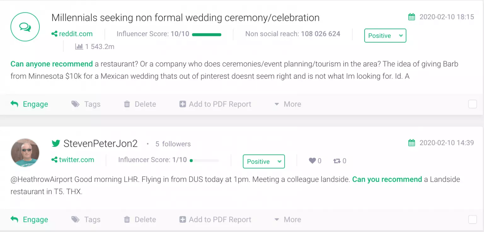Tick the checkbox for the Reddit mention
The width and height of the screenshot is (484, 232).
pyautogui.click(x=472, y=104)
